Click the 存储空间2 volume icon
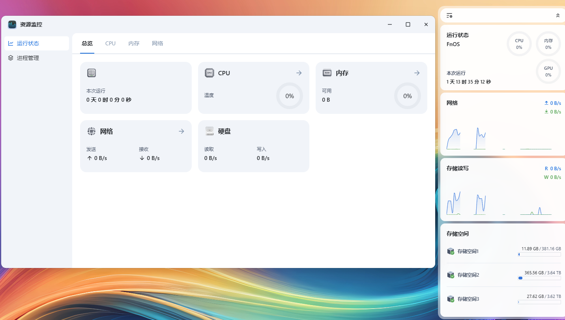Viewport: 565px width, 320px height. coord(451,275)
